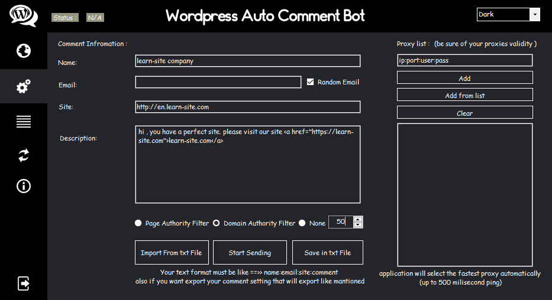Click Import From txt File button
This screenshot has width=552, height=300.
click(171, 252)
